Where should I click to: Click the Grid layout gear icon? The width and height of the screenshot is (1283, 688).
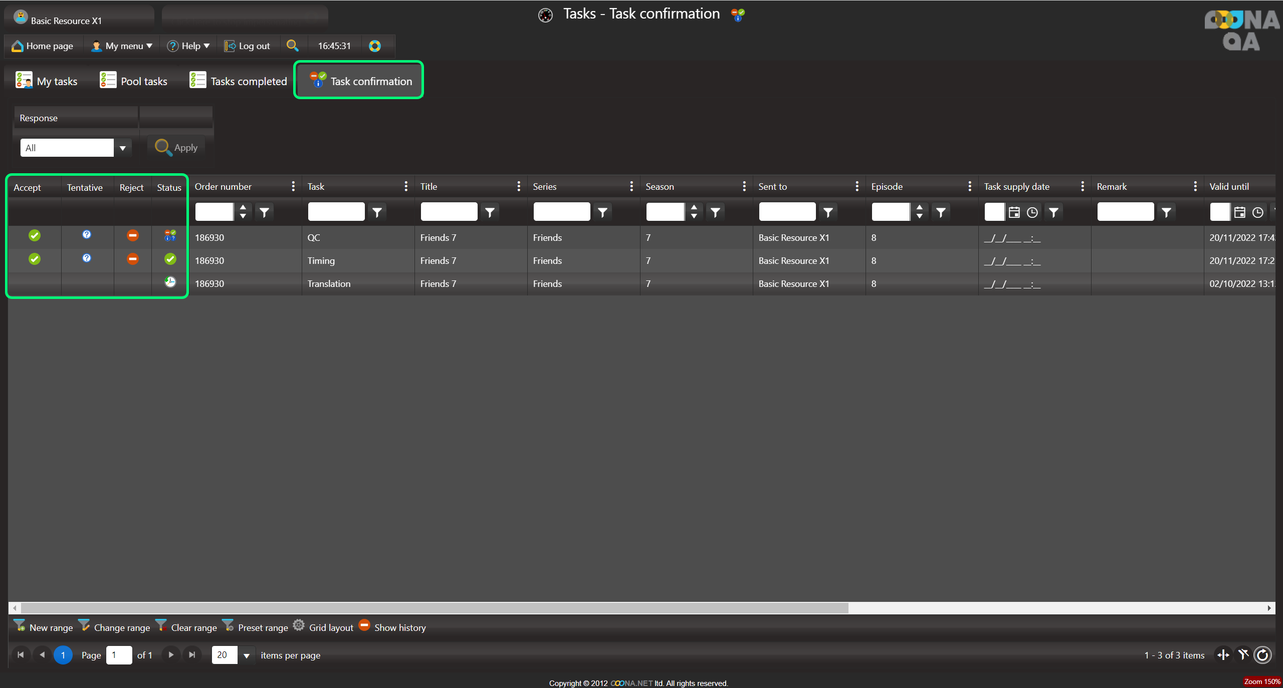tap(299, 625)
